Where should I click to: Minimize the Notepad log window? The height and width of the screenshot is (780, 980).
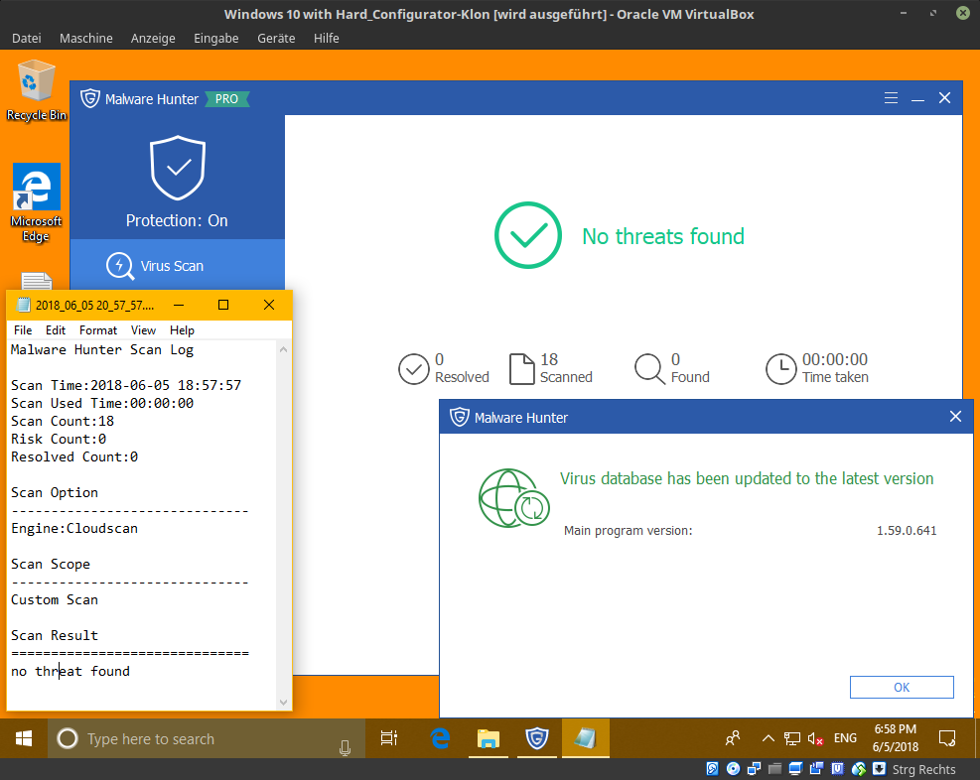179,305
